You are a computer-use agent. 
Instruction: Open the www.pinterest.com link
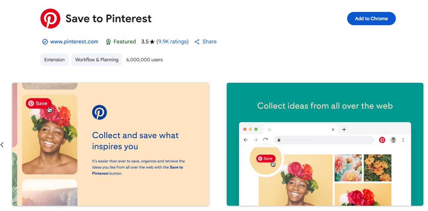74,41
